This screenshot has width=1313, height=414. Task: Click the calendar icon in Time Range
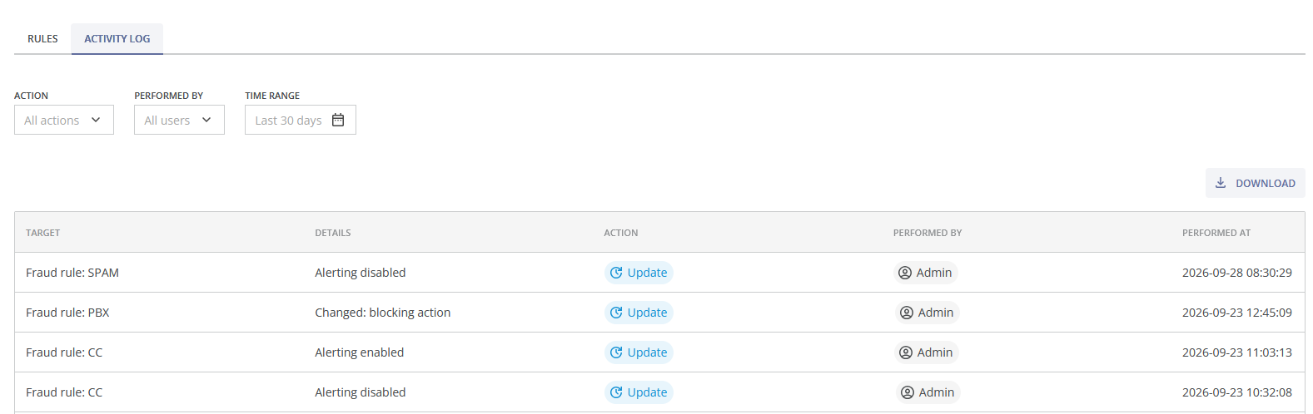(338, 120)
